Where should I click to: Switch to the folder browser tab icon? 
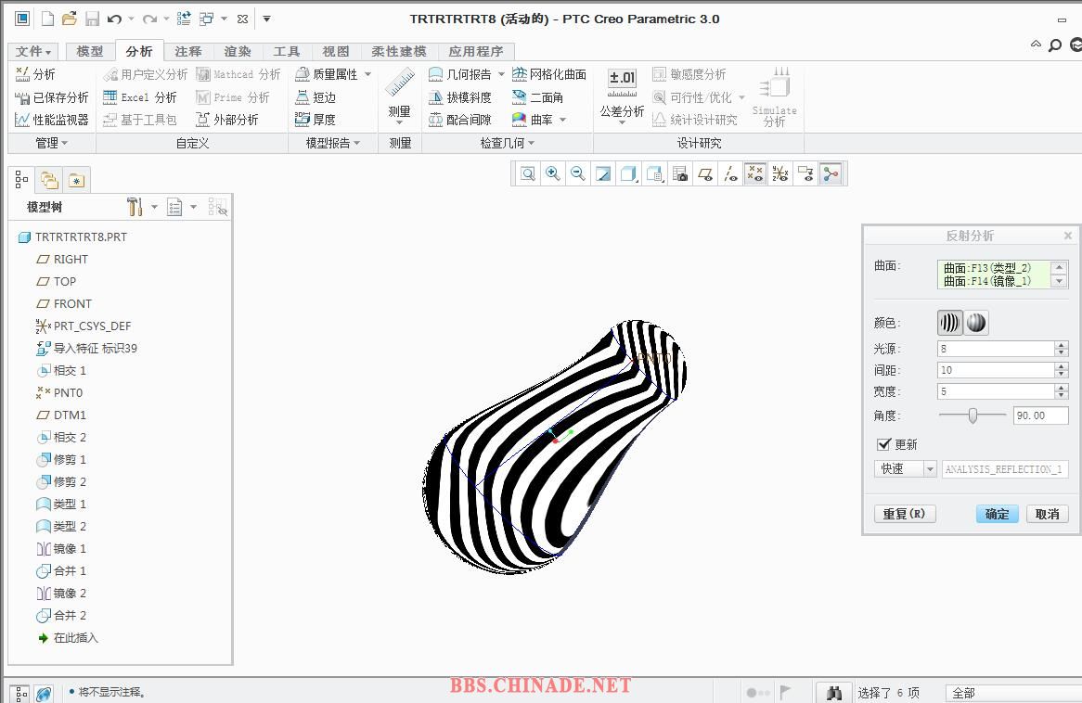tap(49, 180)
